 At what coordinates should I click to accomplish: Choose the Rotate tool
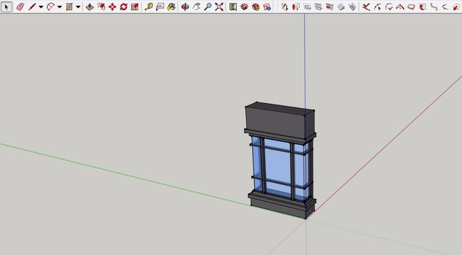[x=123, y=7]
